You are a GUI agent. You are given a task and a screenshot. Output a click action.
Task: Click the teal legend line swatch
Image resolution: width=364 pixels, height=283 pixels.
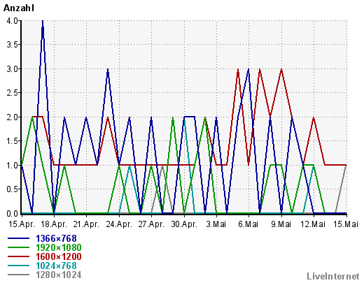[19, 266]
